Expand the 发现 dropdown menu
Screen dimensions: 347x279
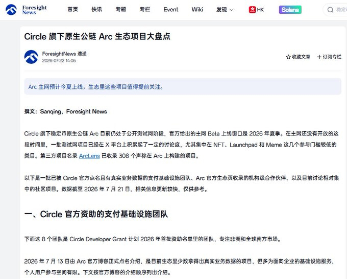click(225, 10)
